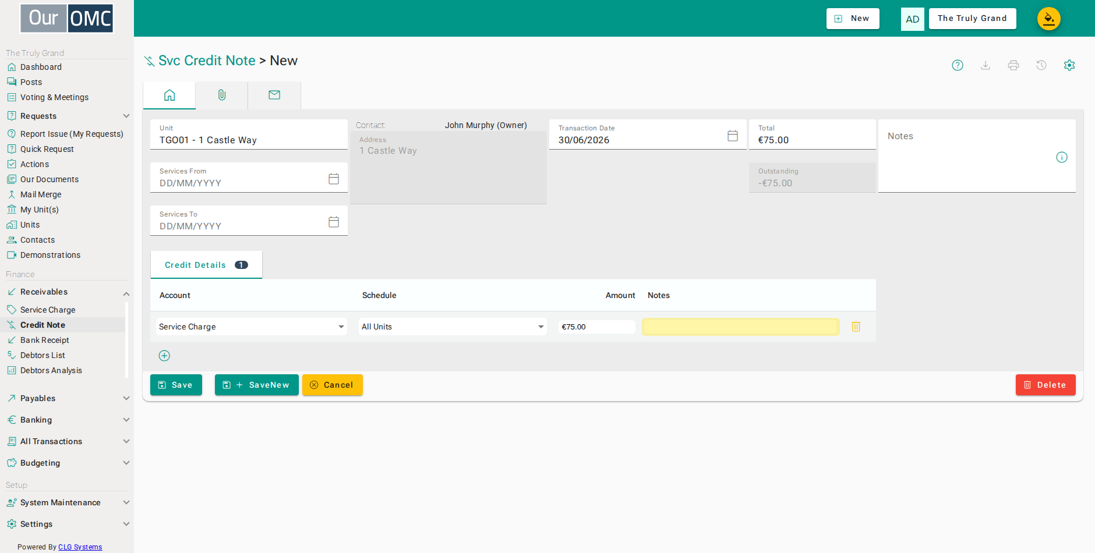Viewport: 1095px width, 553px height.
Task: Add a new credit detail line
Action: click(164, 356)
